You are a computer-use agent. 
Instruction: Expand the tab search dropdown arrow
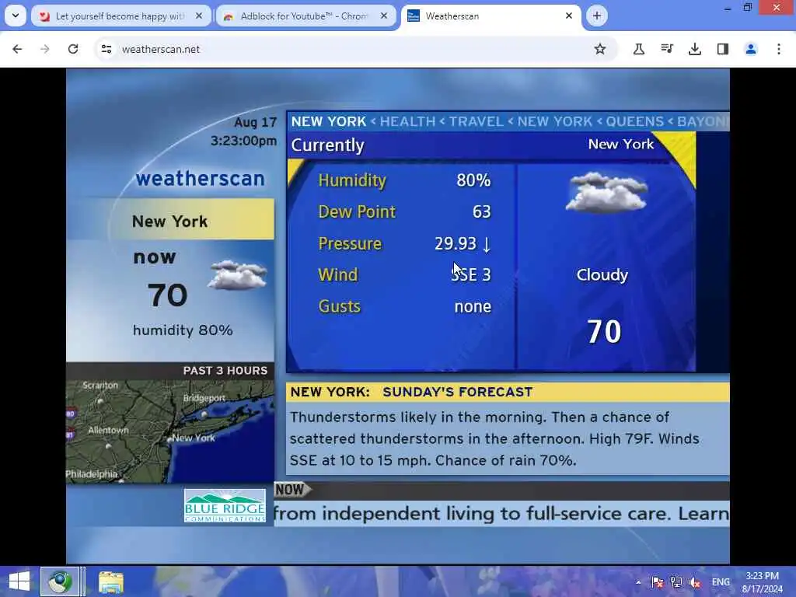coord(16,16)
